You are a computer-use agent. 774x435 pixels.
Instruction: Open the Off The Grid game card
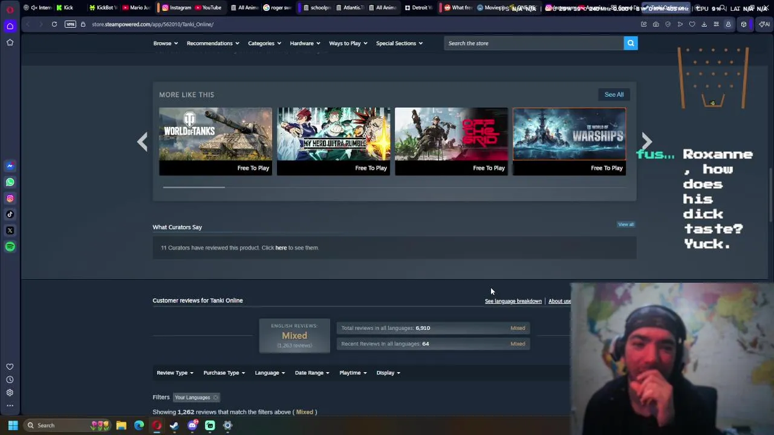(451, 141)
